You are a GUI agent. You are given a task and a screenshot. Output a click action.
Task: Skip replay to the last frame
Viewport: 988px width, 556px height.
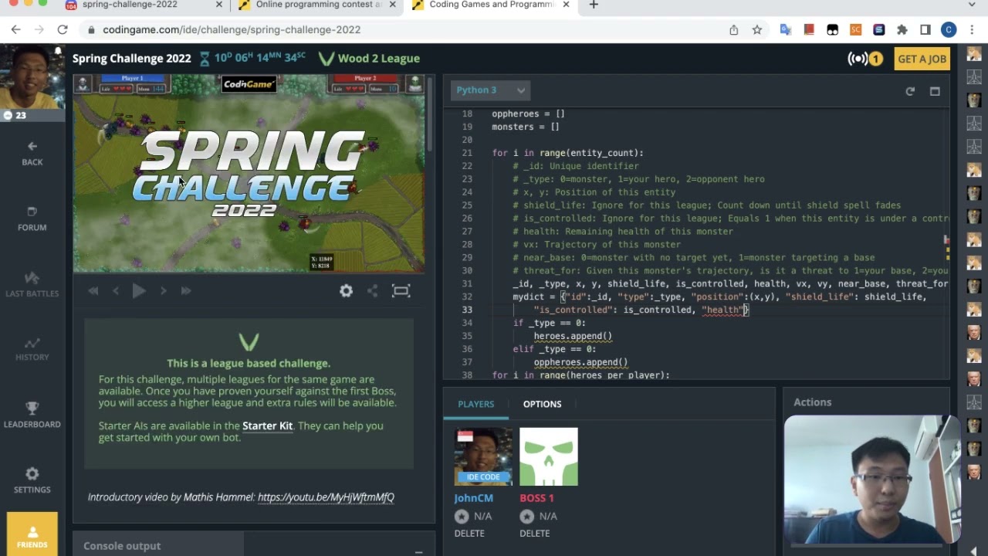[186, 291]
